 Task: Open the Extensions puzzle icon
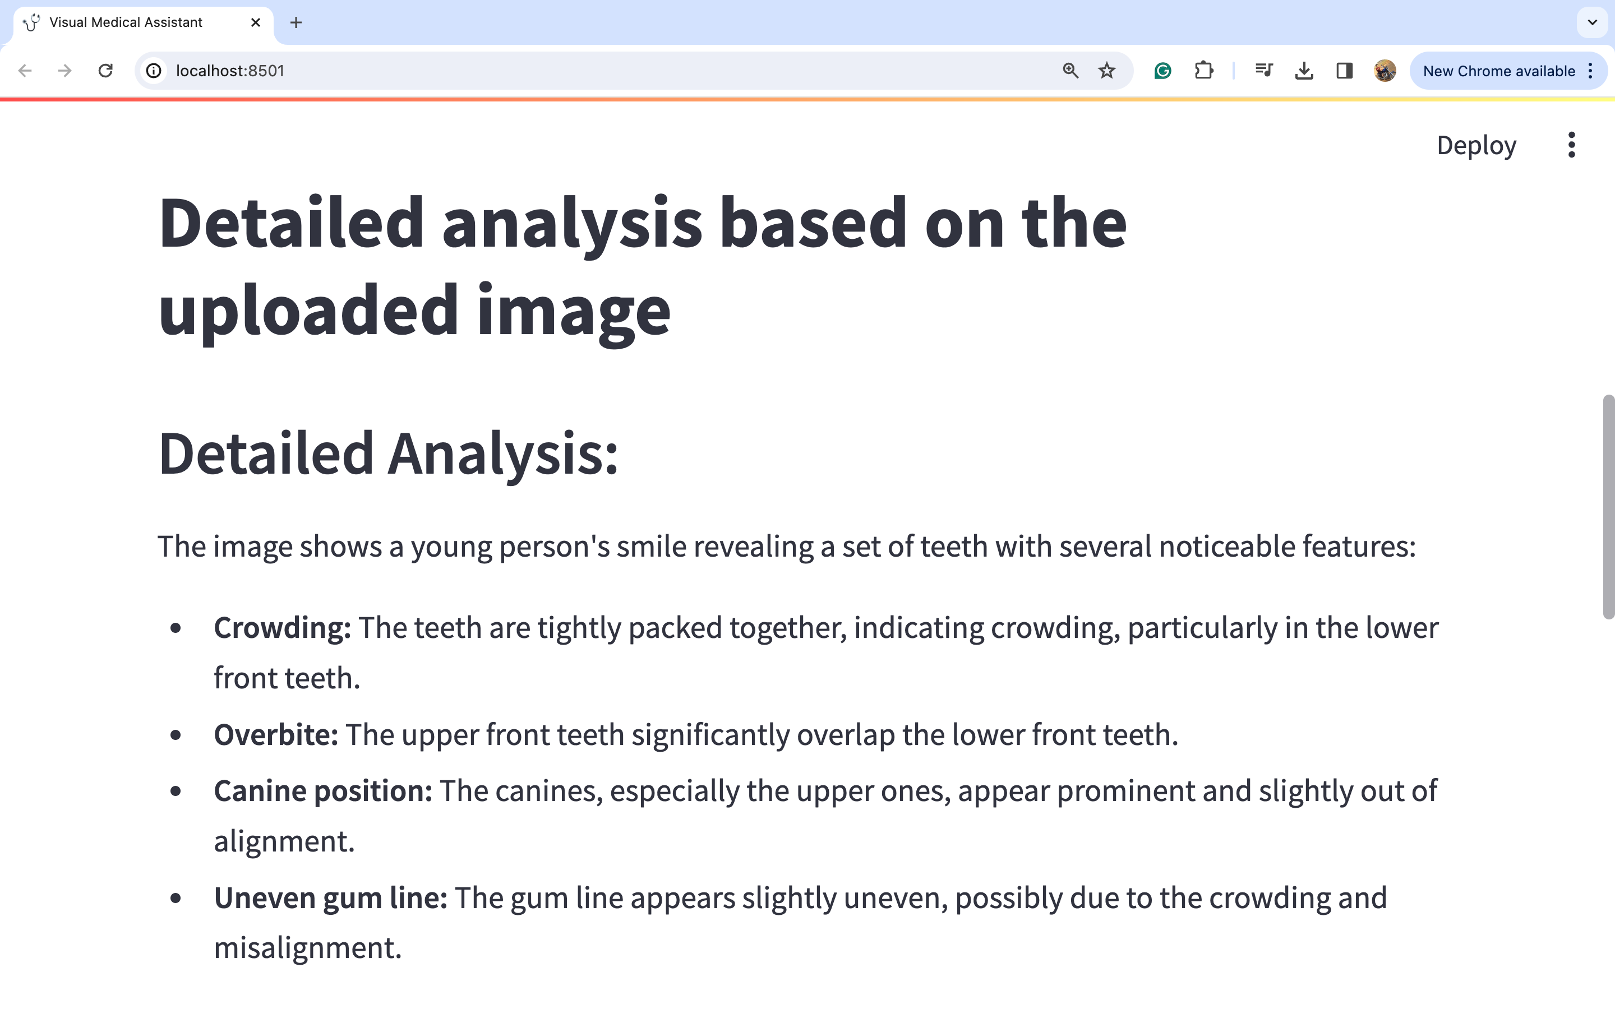pos(1203,71)
